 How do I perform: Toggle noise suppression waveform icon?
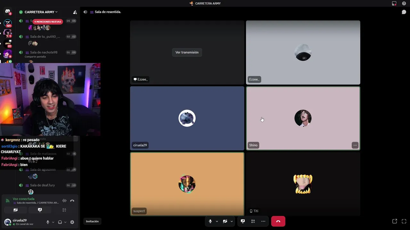[x=64, y=201]
